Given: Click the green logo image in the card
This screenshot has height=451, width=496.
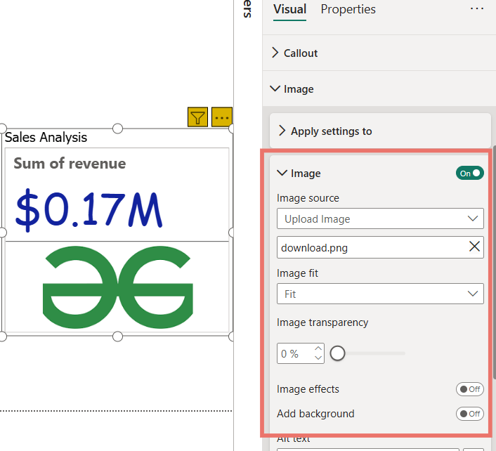Looking at the screenshot, I should tap(117, 287).
